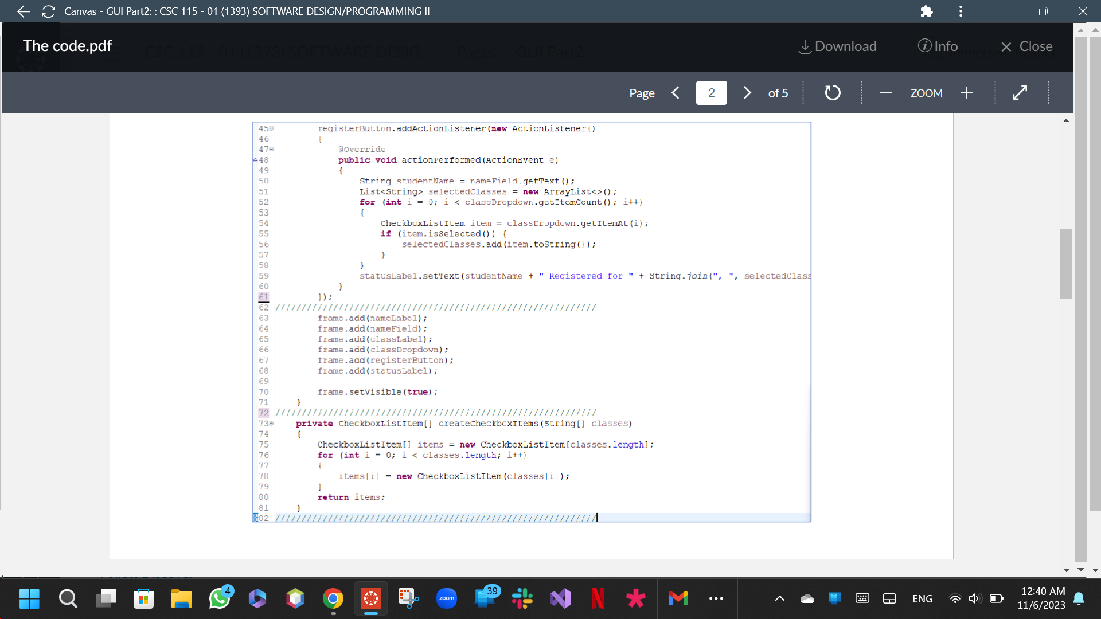
Task: Open Gmail from the taskbar
Action: click(678, 598)
